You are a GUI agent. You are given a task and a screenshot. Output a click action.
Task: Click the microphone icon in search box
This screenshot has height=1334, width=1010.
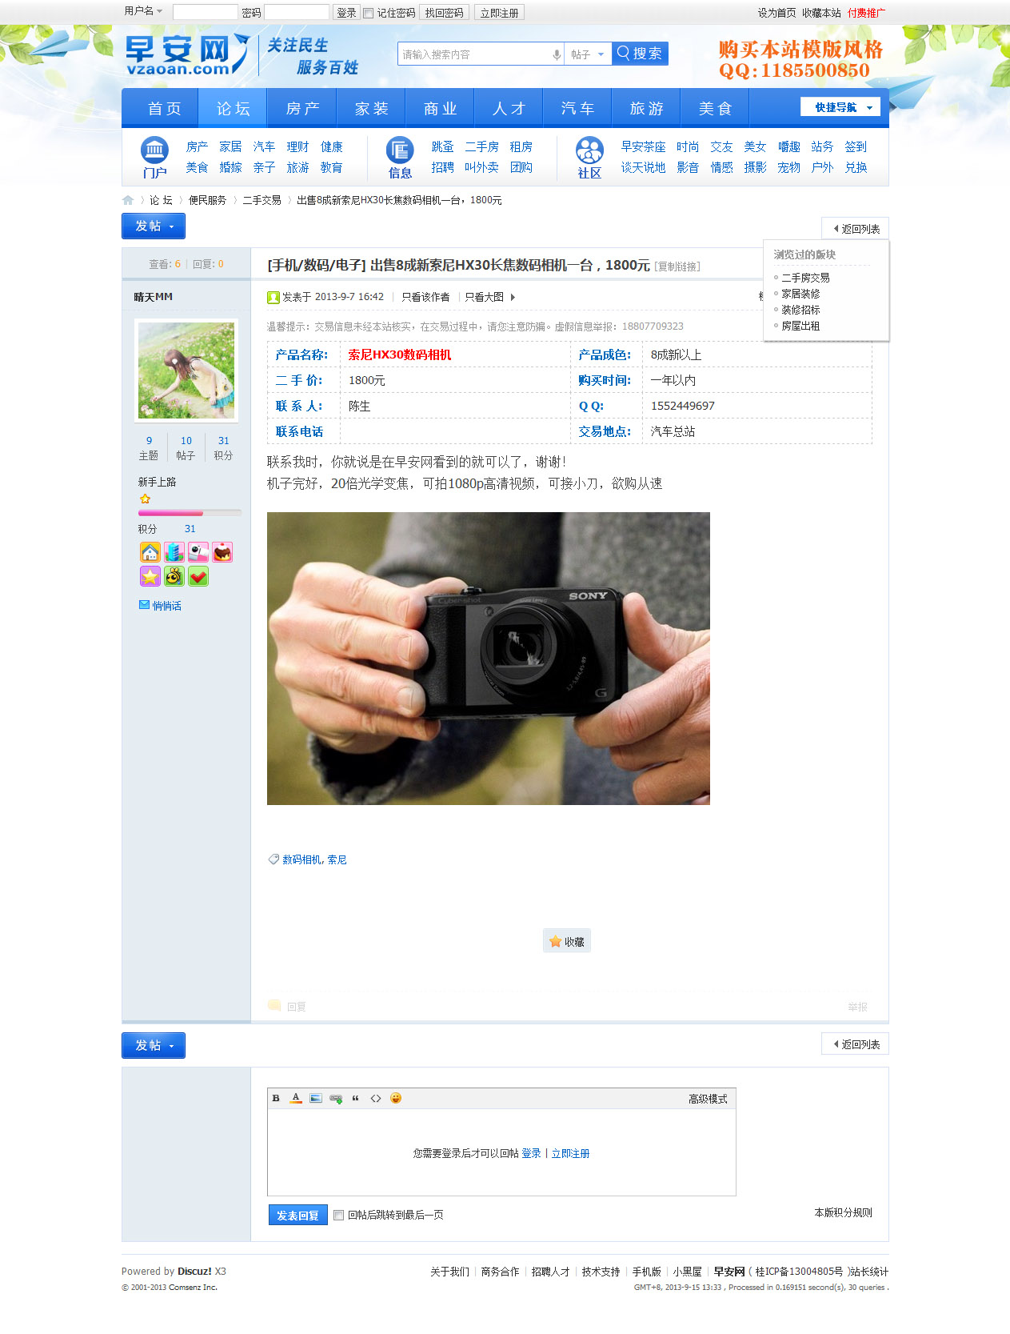pos(557,54)
